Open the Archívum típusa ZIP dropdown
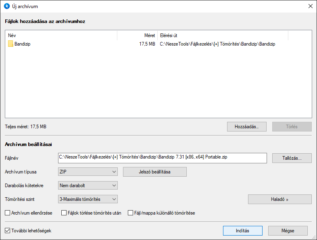The image size is (317, 240). tap(88, 172)
